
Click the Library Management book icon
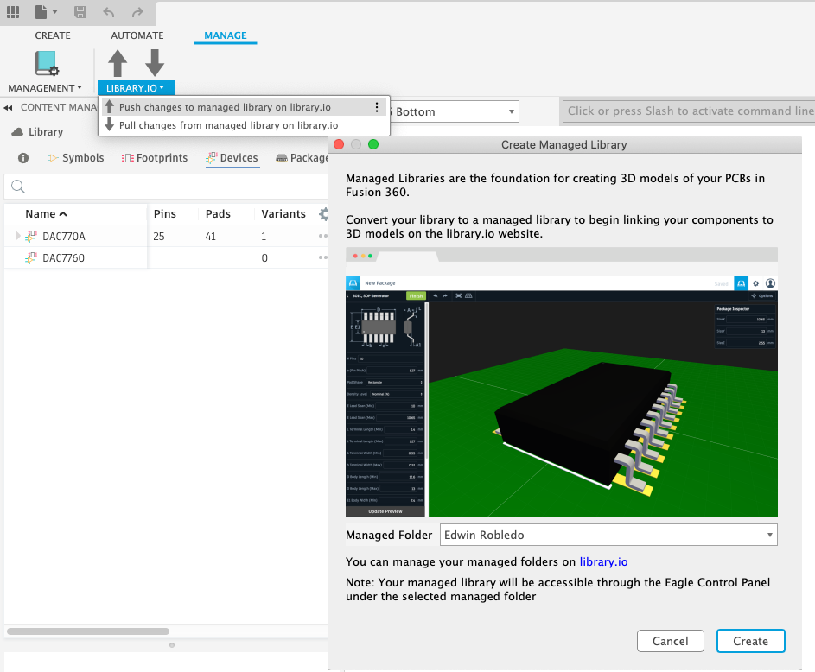coord(47,63)
